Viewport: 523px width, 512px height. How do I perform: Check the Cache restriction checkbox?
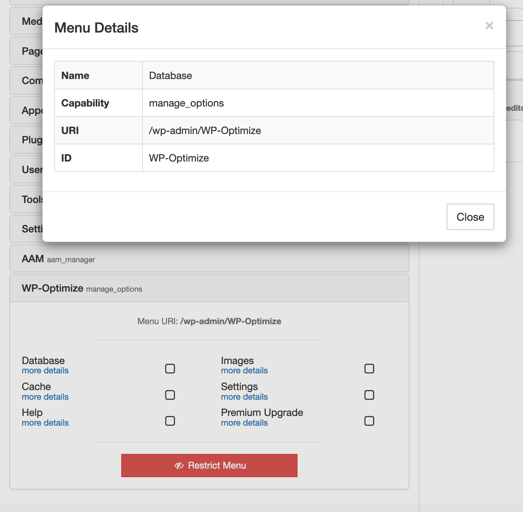(x=170, y=395)
